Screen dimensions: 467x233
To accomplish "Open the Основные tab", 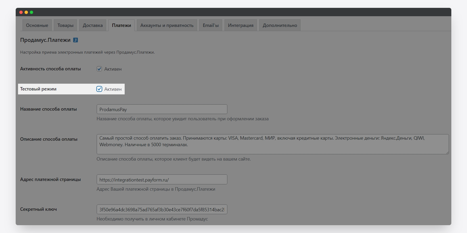I will [x=37, y=25].
